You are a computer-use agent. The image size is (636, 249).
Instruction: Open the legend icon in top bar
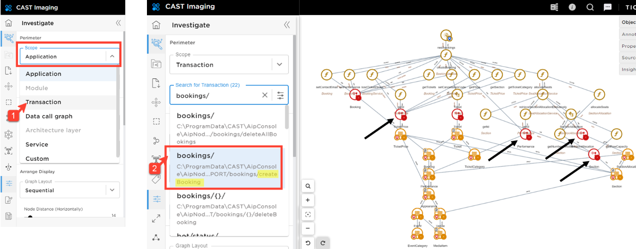pyautogui.click(x=555, y=7)
